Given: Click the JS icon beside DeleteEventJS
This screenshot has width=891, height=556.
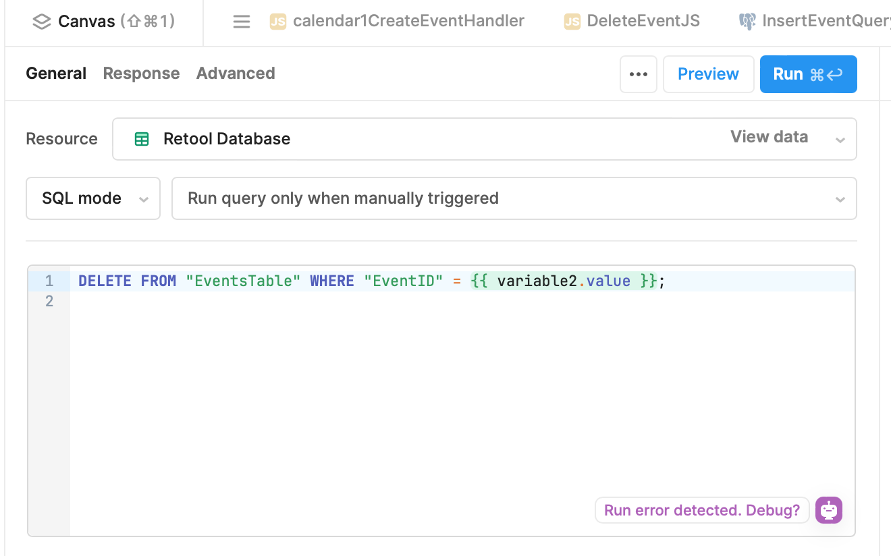Looking at the screenshot, I should pos(572,22).
